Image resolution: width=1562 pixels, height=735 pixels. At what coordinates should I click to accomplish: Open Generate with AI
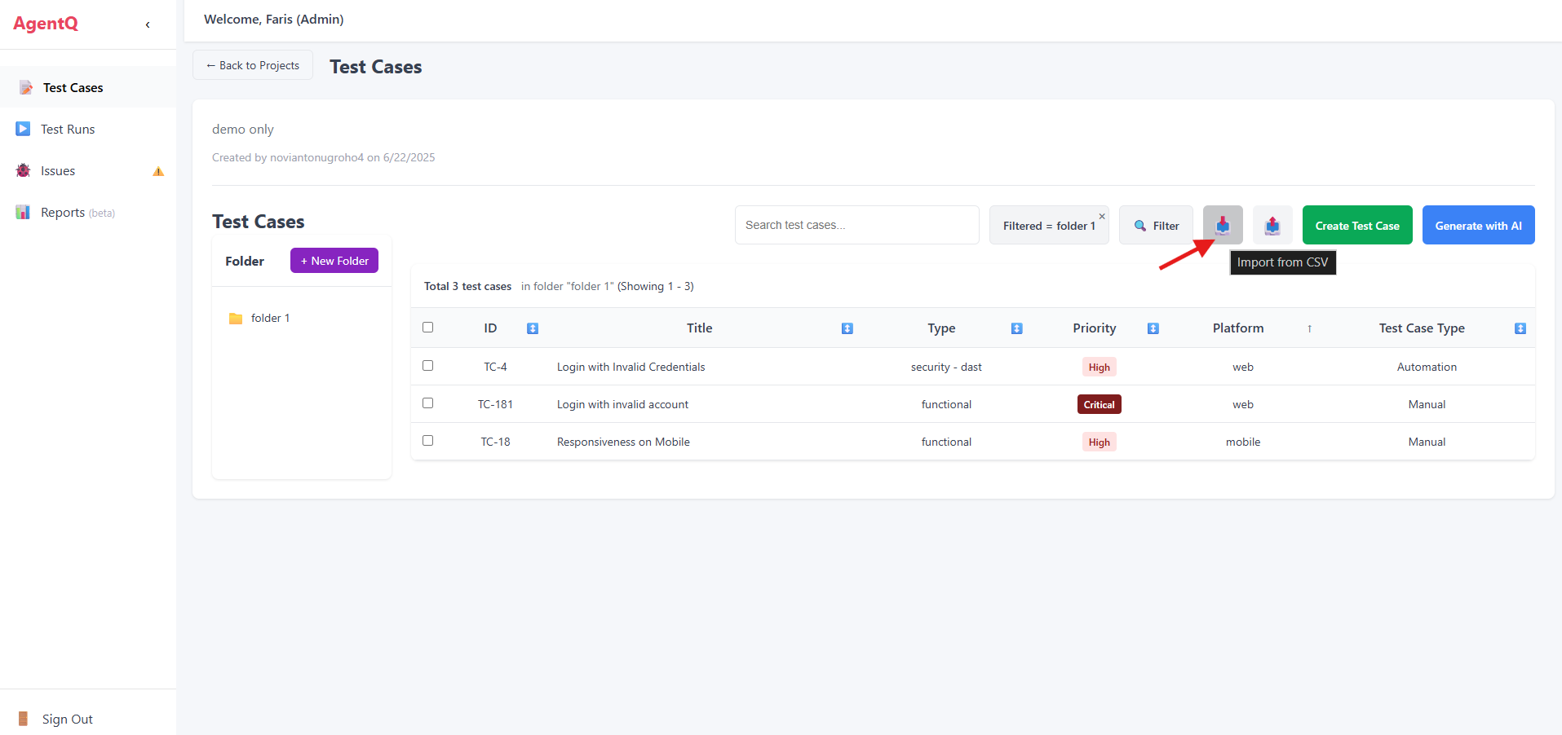[x=1478, y=225]
